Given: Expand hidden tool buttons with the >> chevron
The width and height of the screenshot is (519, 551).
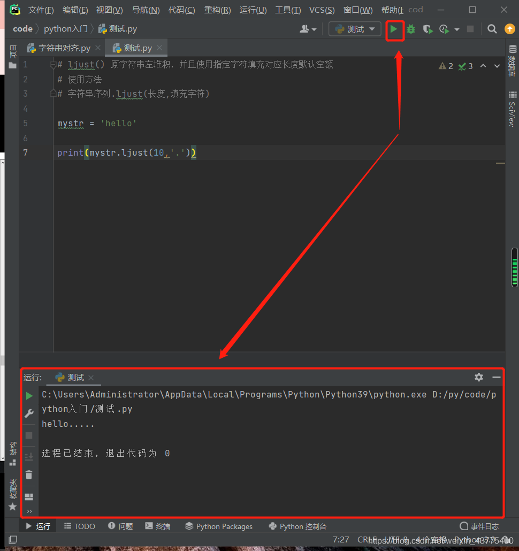Looking at the screenshot, I should pyautogui.click(x=29, y=511).
